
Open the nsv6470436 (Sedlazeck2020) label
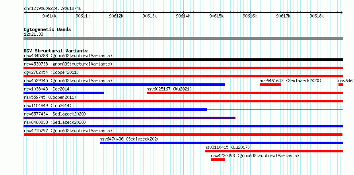(131, 139)
